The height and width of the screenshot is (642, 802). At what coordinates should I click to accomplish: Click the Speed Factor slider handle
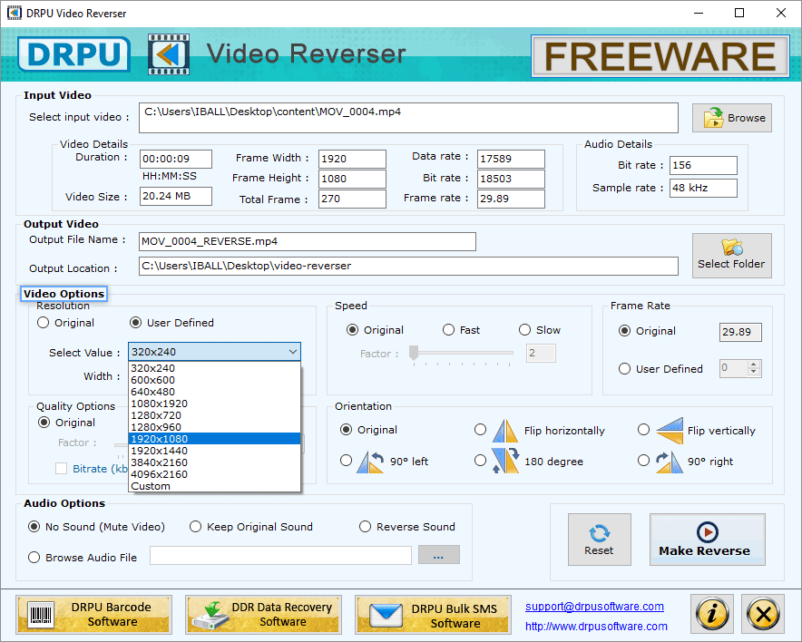coord(414,352)
